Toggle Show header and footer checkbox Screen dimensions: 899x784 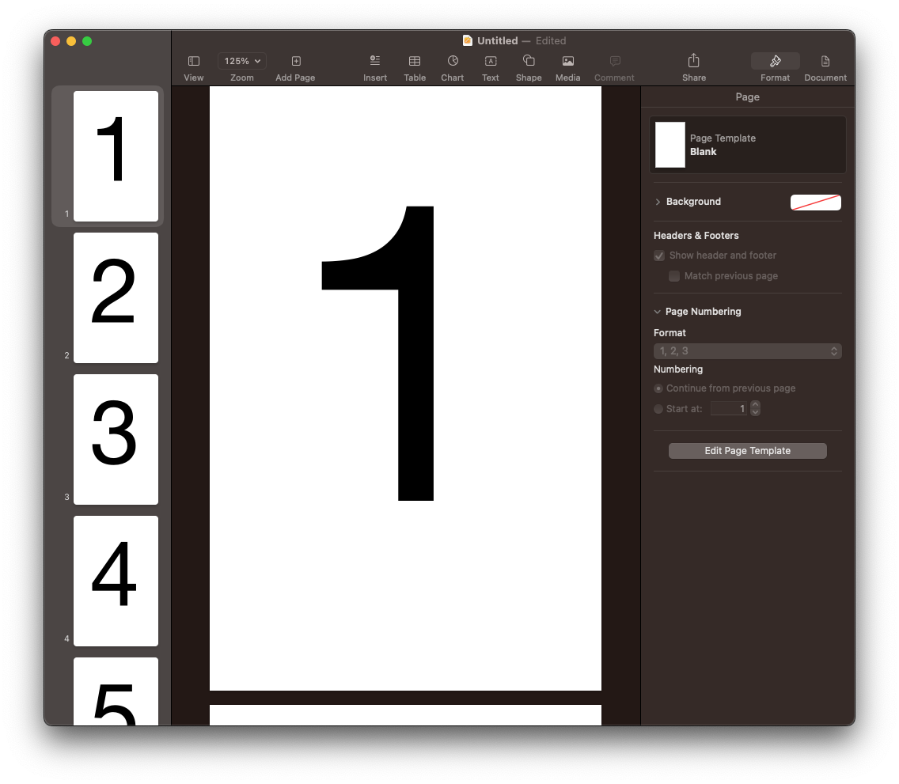[659, 256]
